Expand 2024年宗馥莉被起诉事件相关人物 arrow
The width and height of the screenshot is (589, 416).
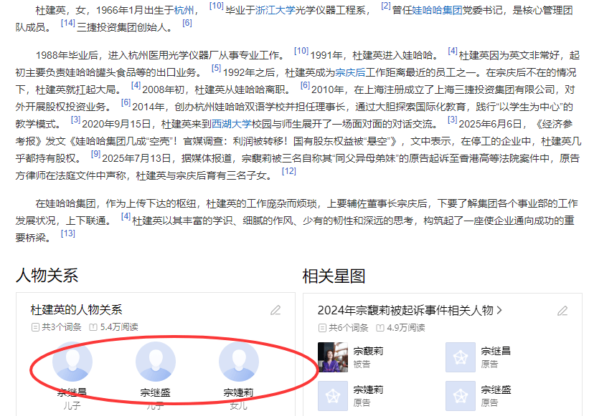pyautogui.click(x=499, y=310)
